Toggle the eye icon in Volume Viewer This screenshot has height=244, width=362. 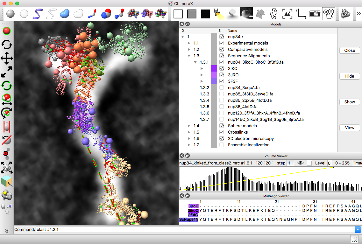click(x=300, y=163)
